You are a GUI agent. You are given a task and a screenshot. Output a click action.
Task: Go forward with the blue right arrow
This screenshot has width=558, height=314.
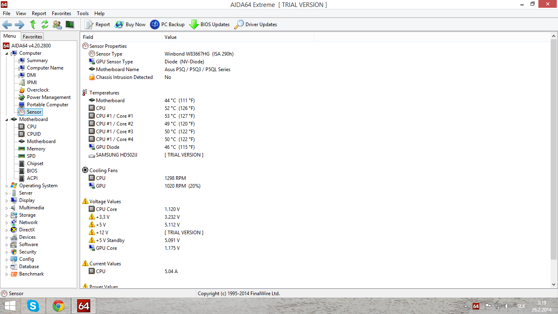pyautogui.click(x=20, y=25)
